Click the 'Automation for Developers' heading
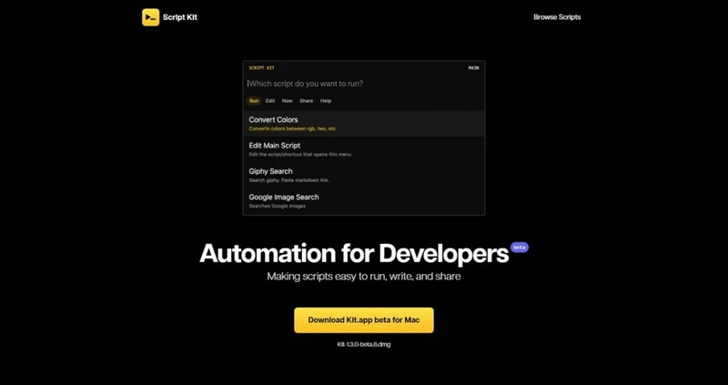 354,254
